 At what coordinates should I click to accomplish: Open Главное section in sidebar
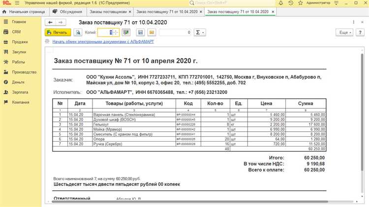pos(19,22)
